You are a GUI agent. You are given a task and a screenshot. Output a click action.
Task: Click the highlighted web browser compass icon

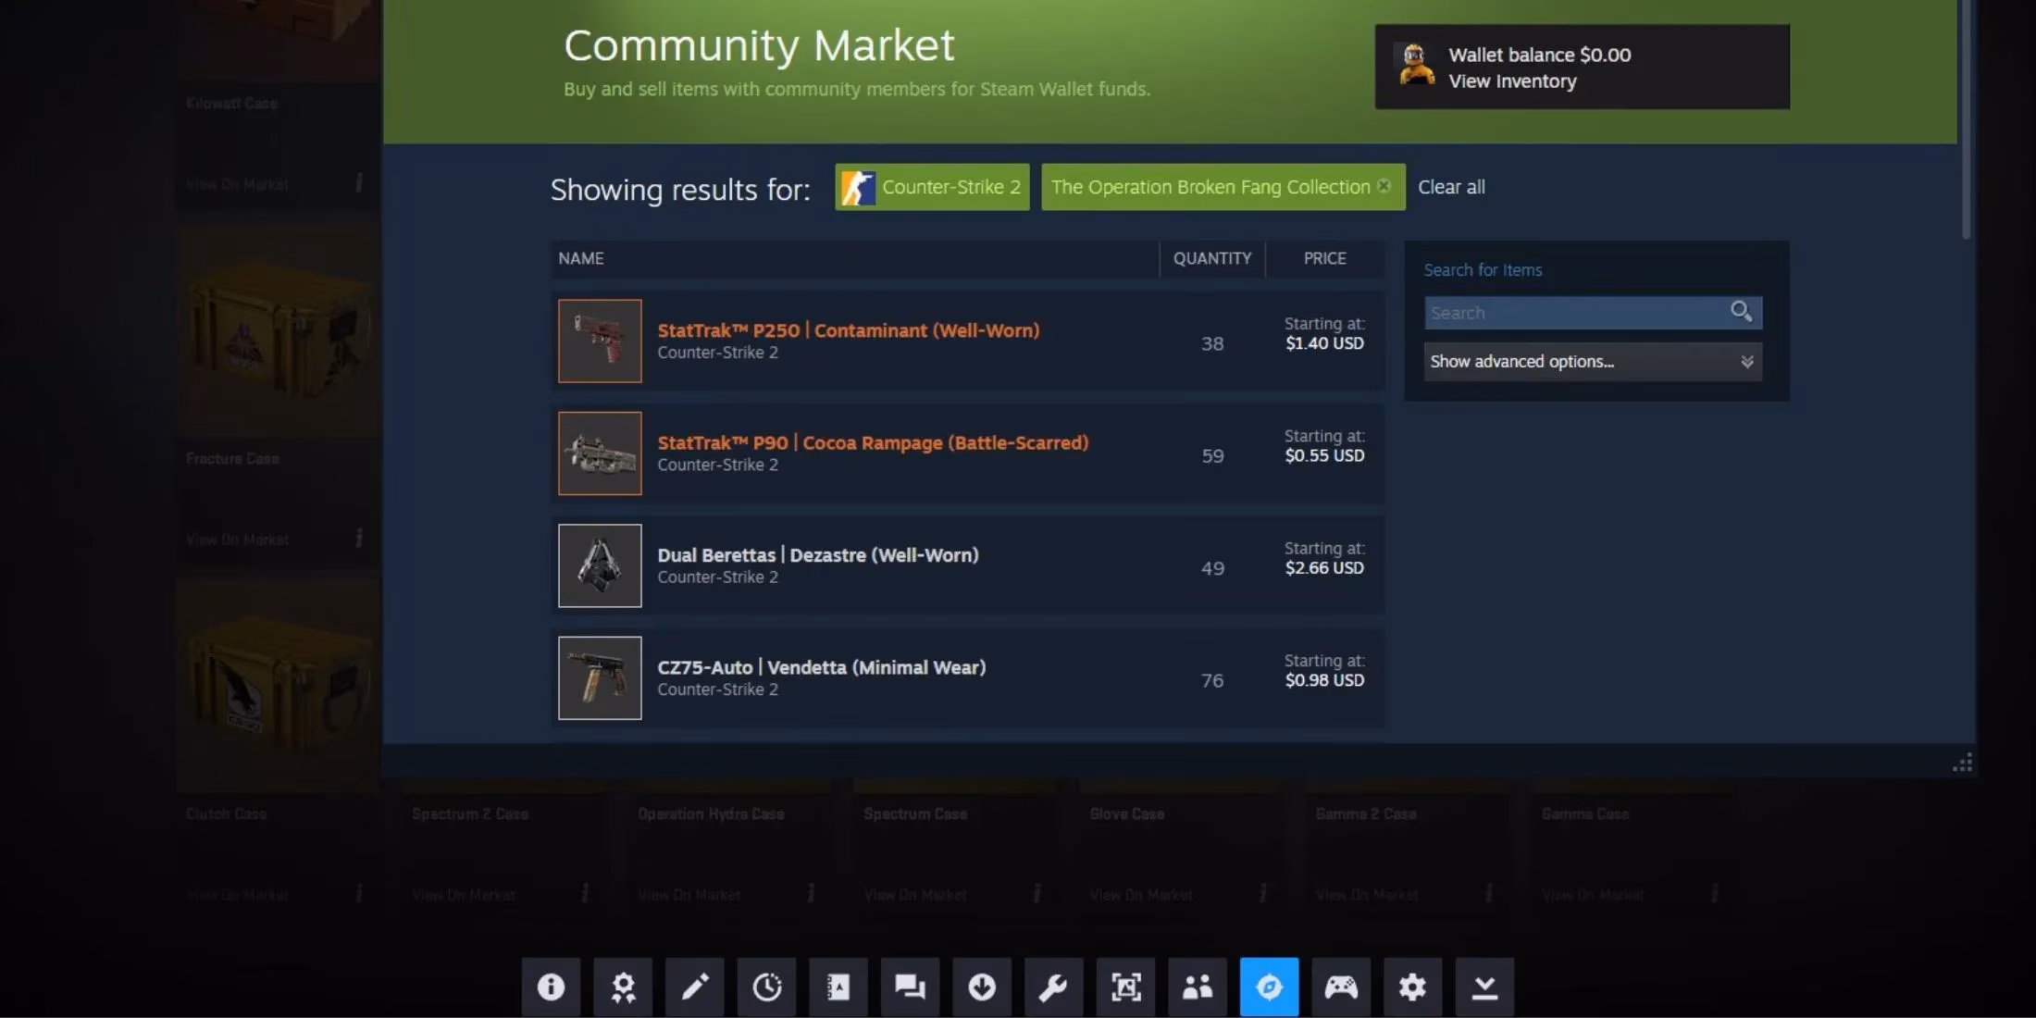tap(1269, 987)
